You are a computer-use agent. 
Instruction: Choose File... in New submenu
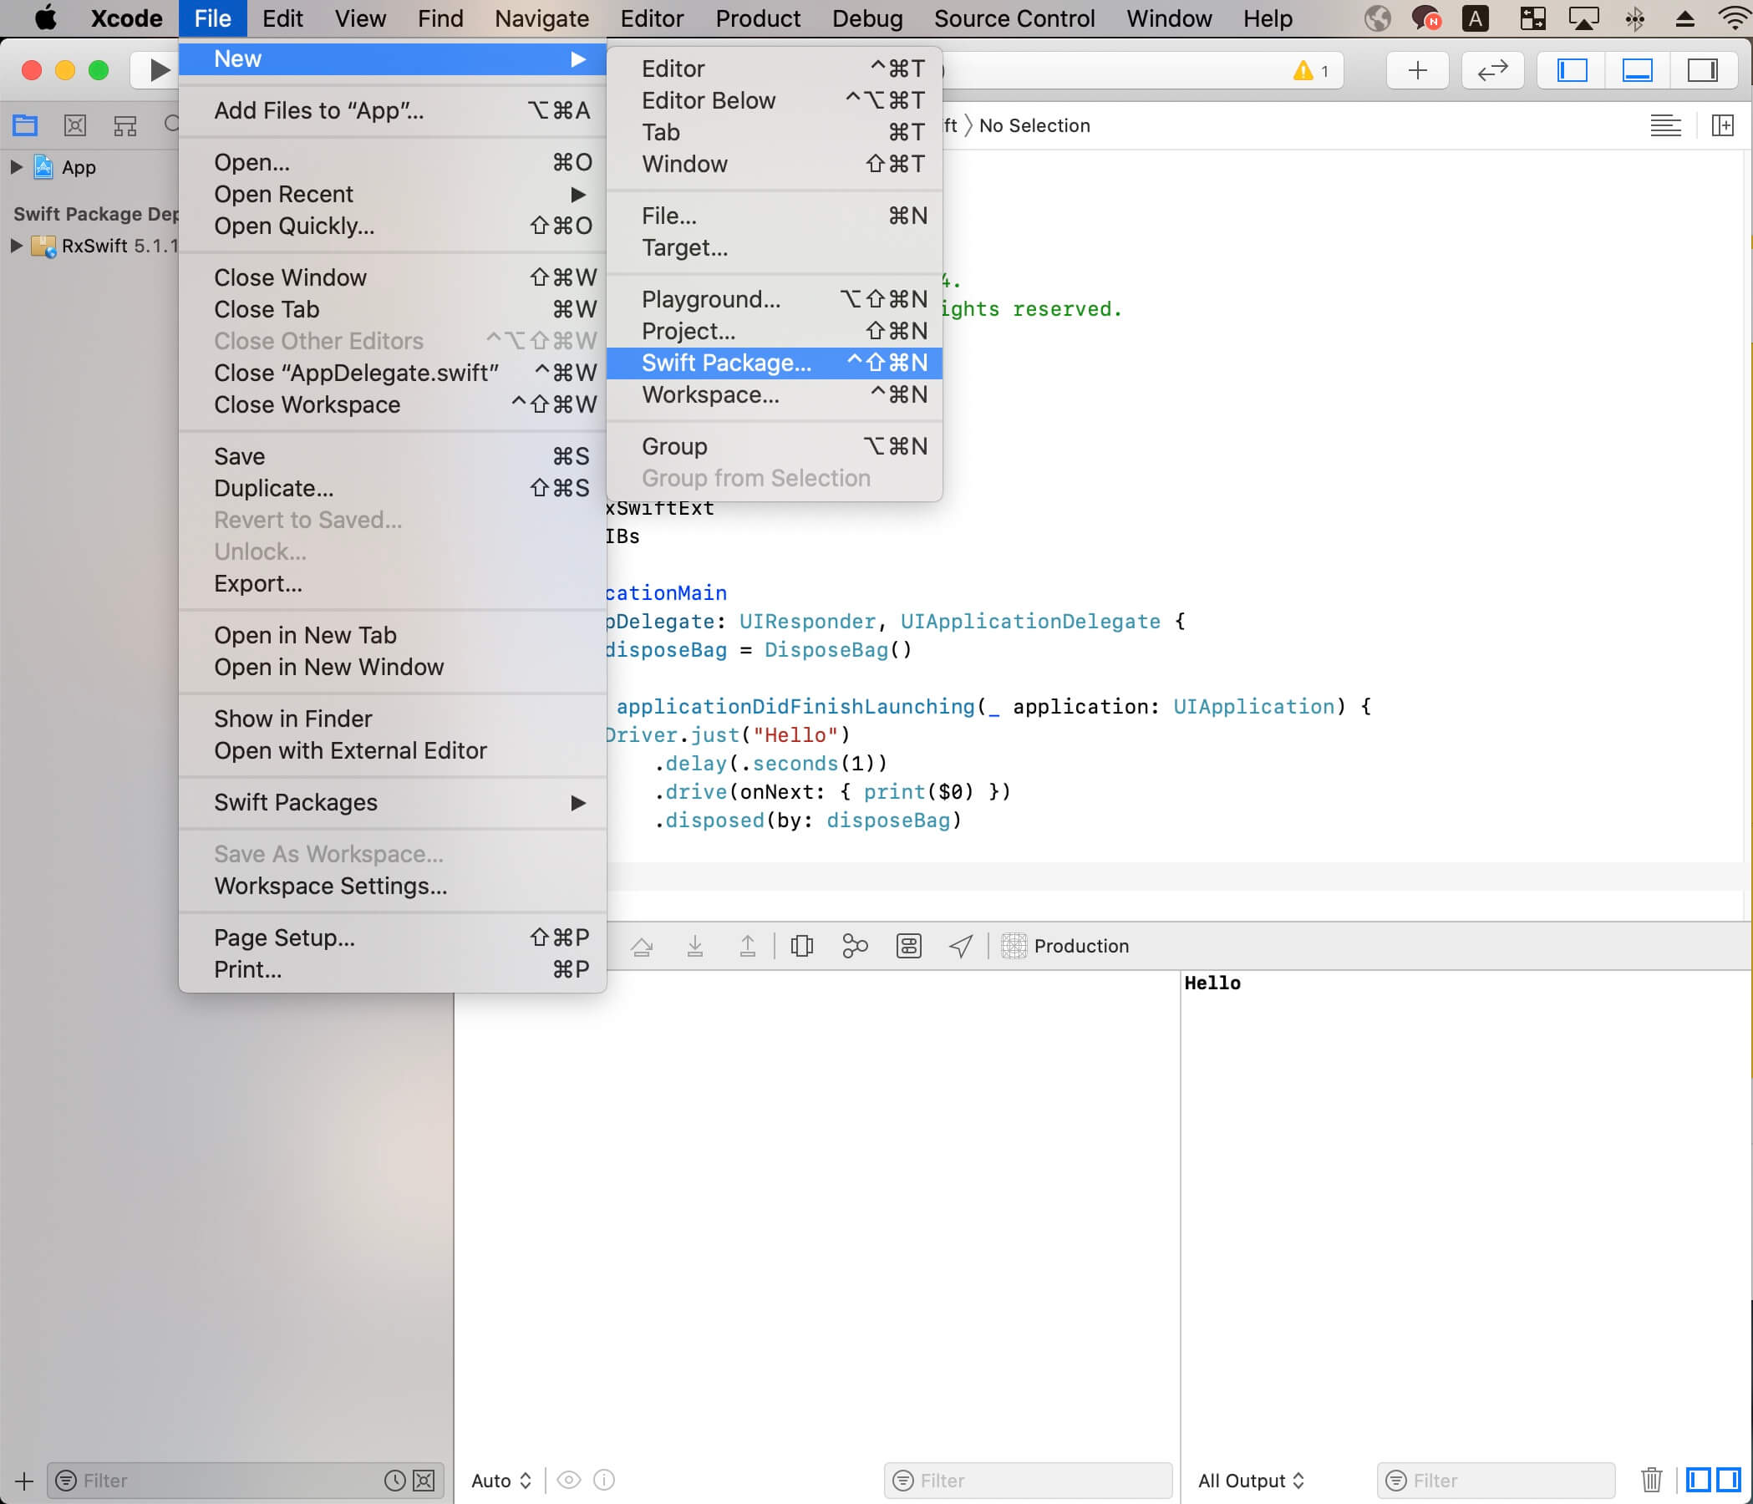(x=774, y=216)
